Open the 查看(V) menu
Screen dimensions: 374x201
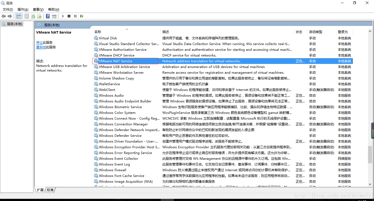(38, 10)
